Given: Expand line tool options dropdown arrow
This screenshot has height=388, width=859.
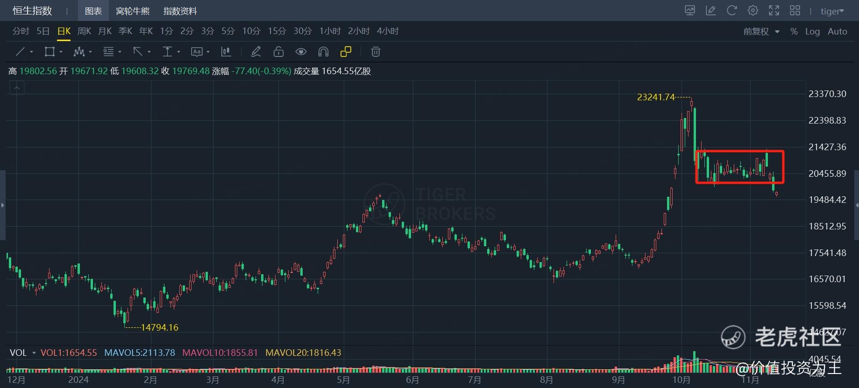Looking at the screenshot, I should tap(31, 52).
